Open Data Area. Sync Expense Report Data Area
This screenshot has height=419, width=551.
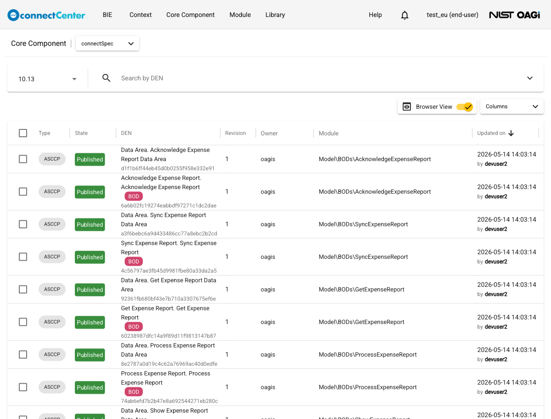point(163,220)
